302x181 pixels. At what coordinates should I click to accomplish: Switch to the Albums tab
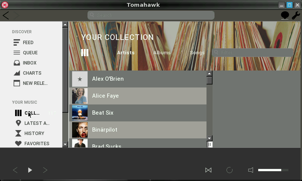tap(162, 53)
